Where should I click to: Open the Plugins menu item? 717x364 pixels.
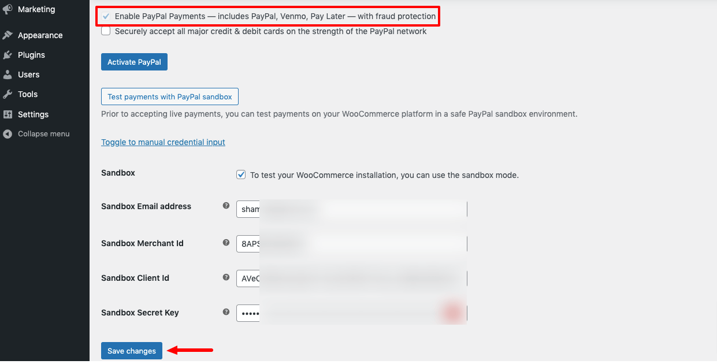tap(31, 55)
